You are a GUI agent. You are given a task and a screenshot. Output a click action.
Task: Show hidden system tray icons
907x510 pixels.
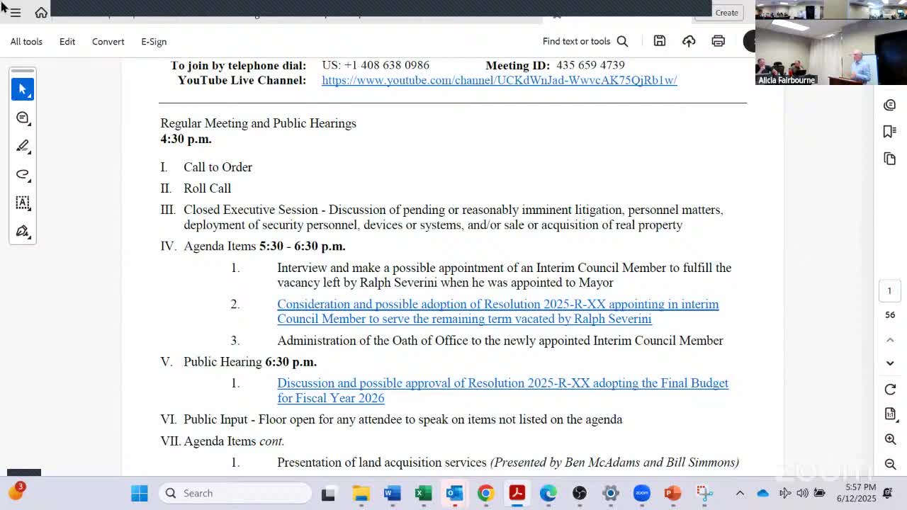(740, 493)
